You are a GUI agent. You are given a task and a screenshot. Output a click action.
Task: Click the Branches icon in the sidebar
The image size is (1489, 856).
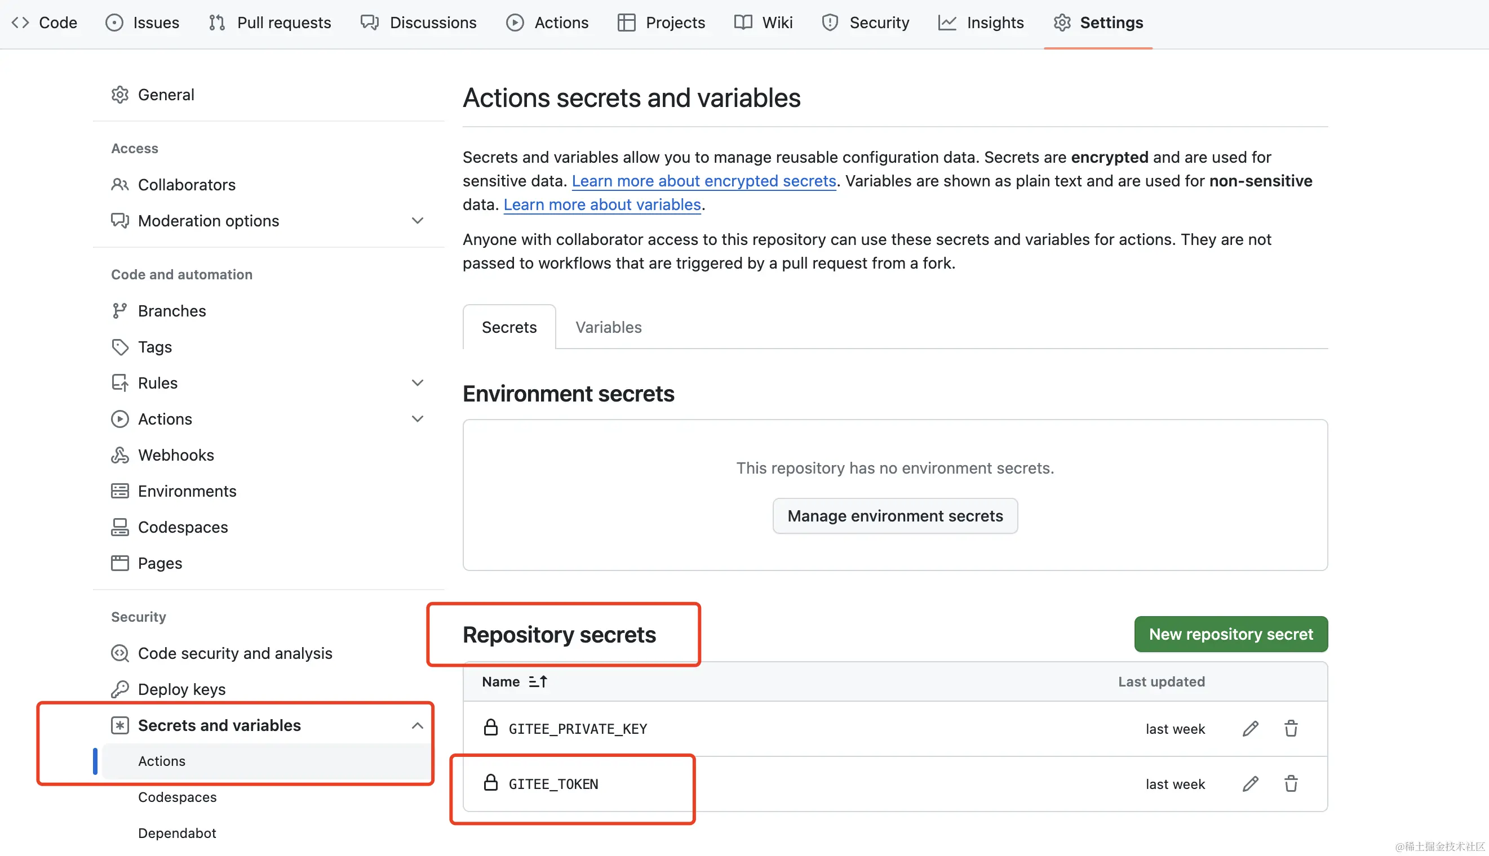(120, 310)
